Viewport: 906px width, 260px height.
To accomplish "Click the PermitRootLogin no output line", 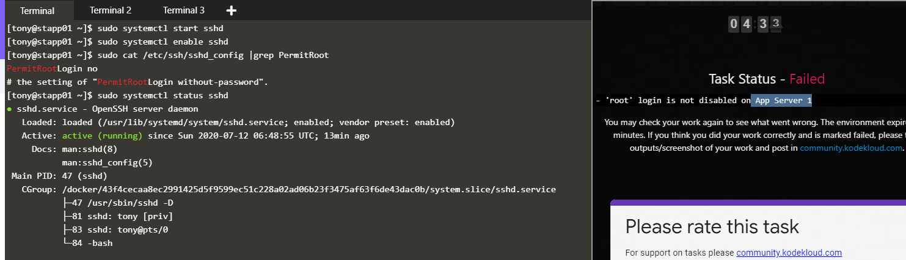I will tap(52, 69).
